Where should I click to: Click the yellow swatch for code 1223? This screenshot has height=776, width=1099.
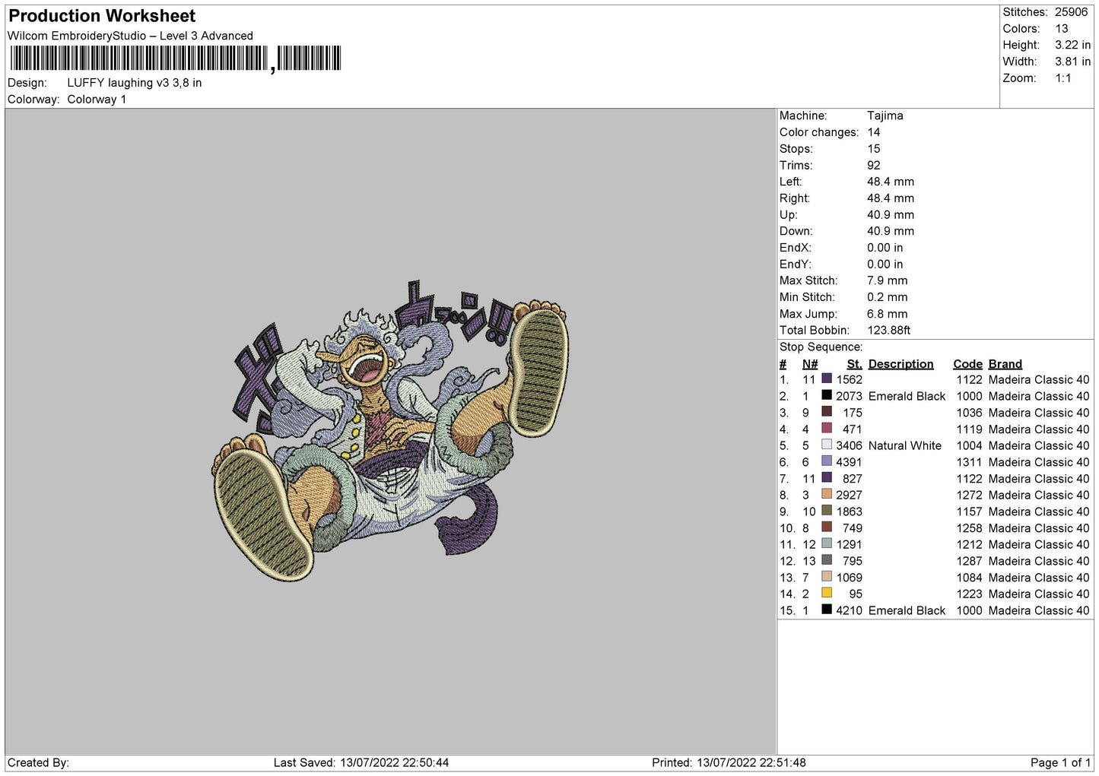coord(827,593)
